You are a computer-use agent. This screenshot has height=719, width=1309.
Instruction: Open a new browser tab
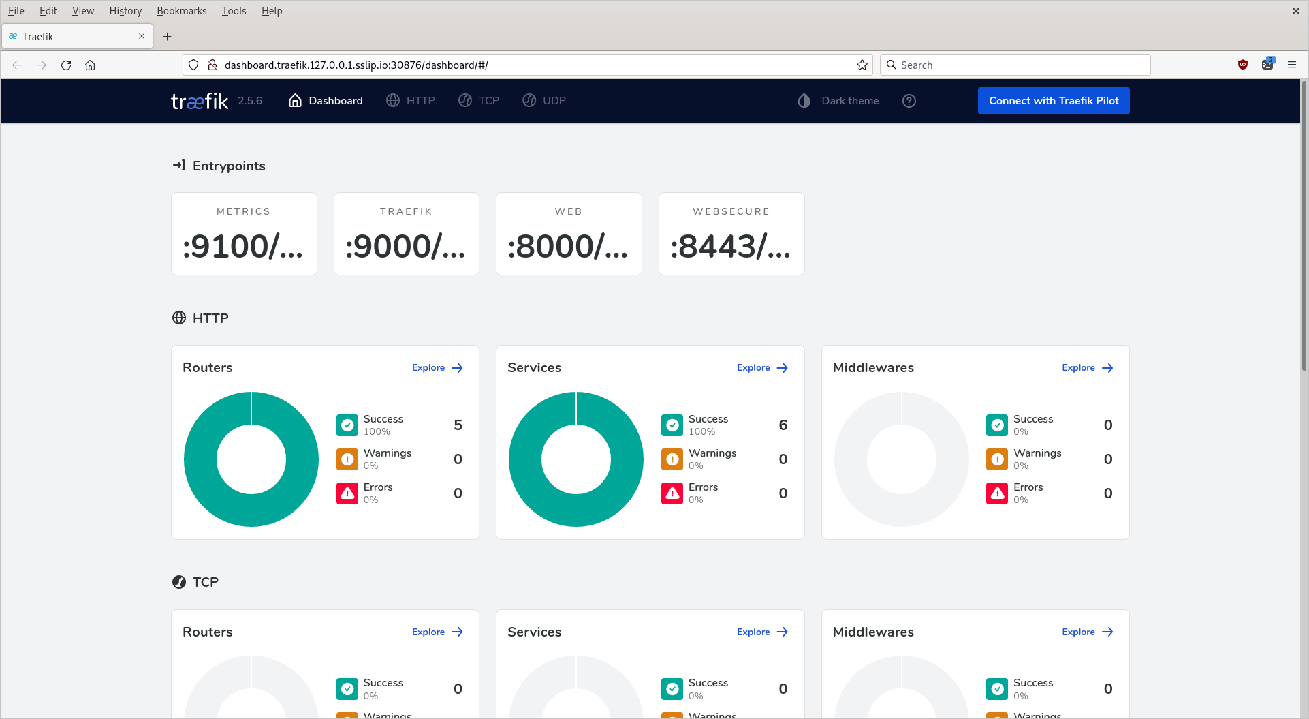168,37
